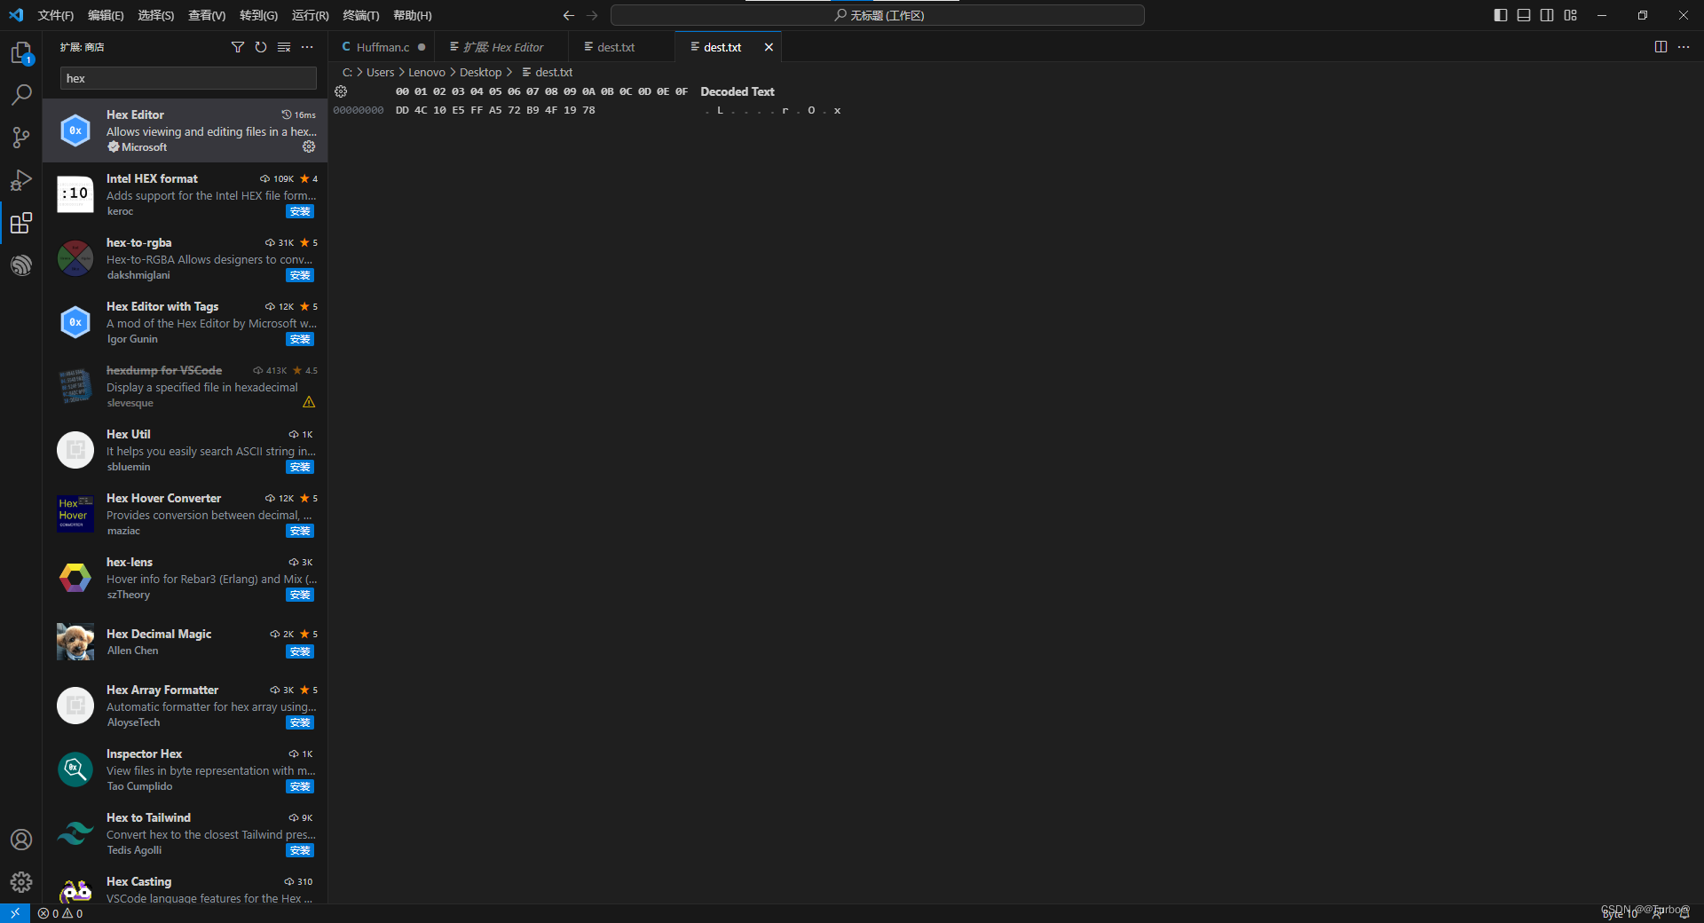Image resolution: width=1704 pixels, height=923 pixels.
Task: Open the Run and Debug view
Action: pos(21,180)
